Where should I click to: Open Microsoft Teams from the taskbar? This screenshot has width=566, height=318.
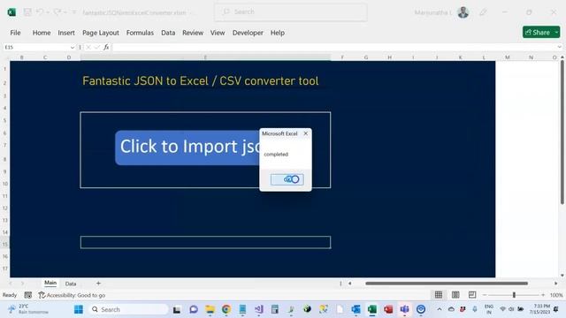(404, 309)
